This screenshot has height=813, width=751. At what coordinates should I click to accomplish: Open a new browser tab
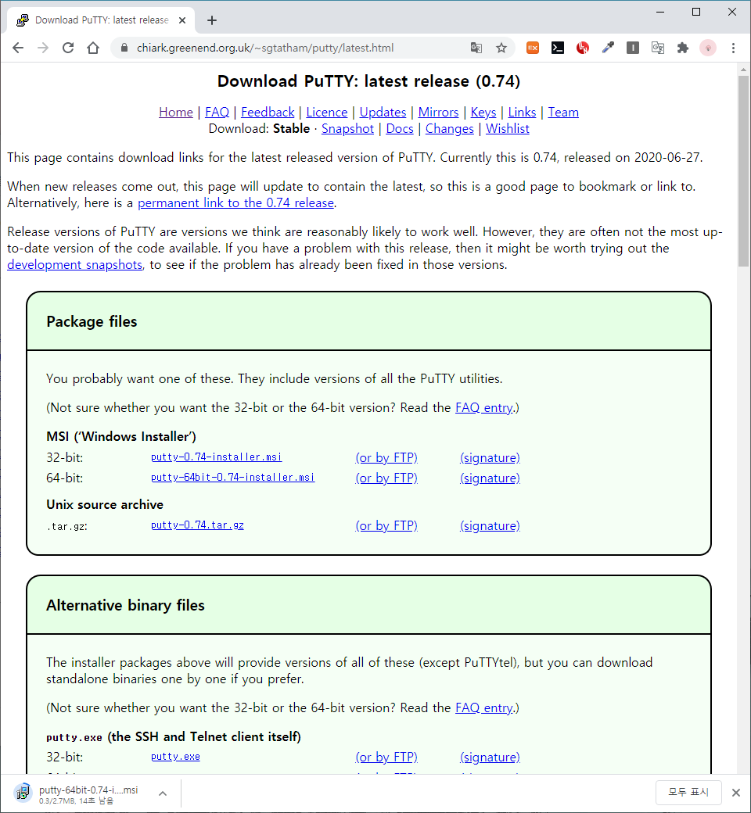point(212,20)
